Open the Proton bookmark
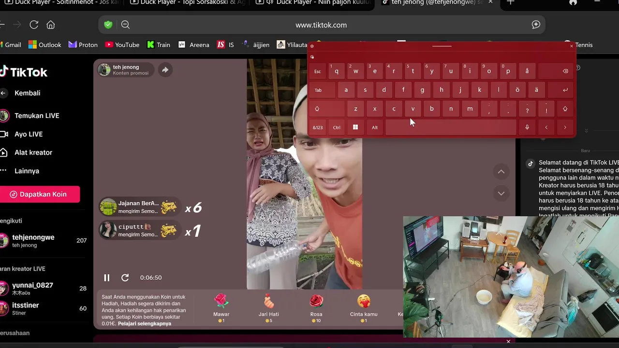This screenshot has height=348, width=619. coord(83,44)
